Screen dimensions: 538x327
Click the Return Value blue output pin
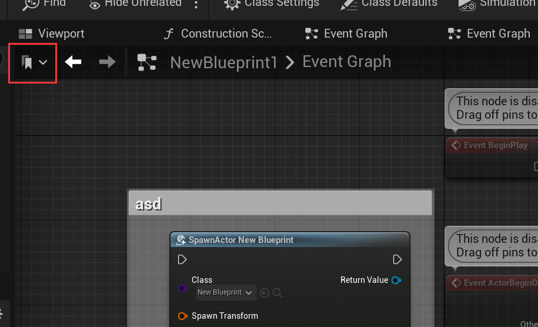[396, 281]
